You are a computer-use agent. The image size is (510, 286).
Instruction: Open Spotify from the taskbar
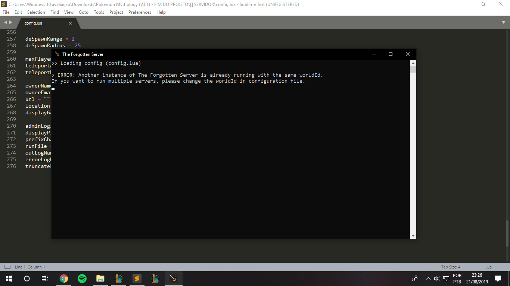pyautogui.click(x=82, y=279)
